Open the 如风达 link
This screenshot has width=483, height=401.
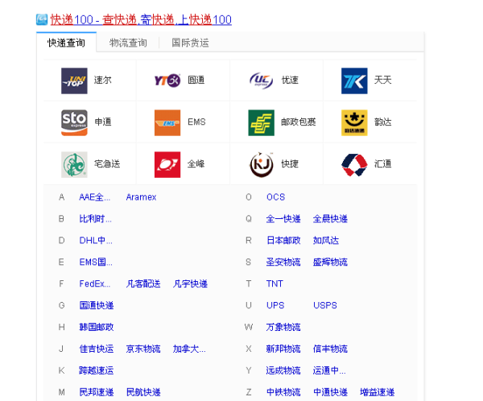(326, 241)
